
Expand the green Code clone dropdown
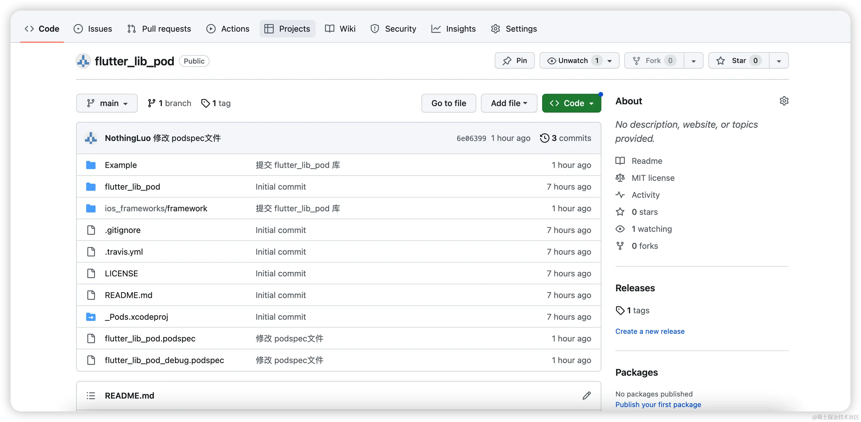[571, 103]
